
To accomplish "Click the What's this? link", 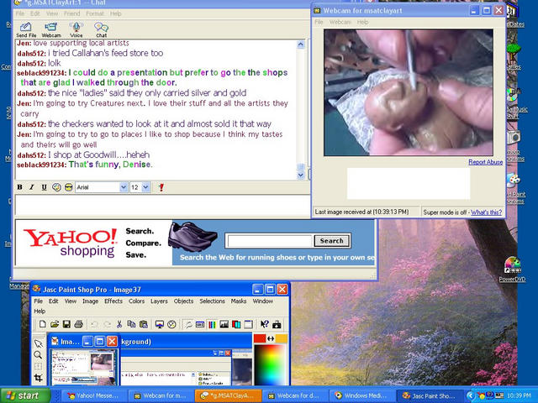I will (486, 212).
